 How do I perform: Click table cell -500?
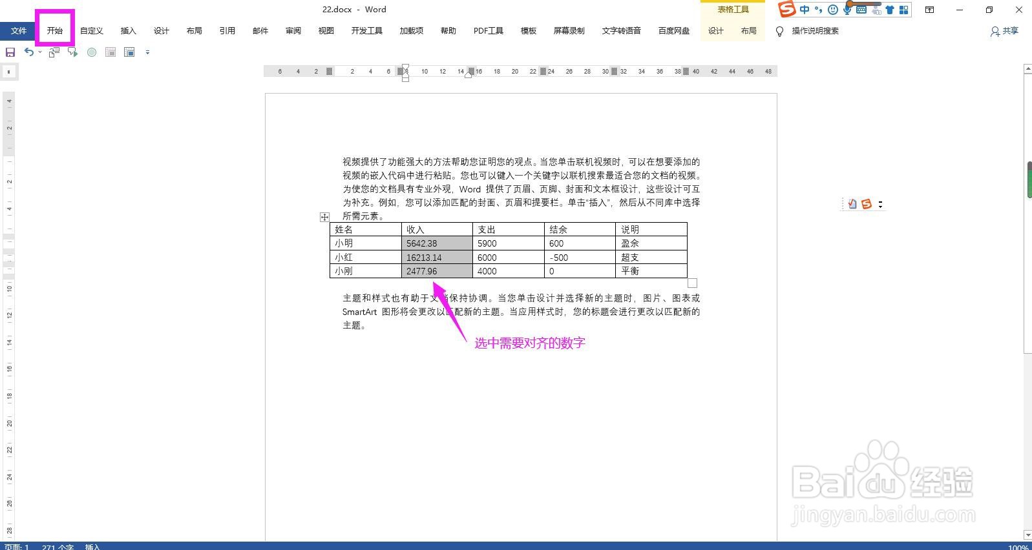[580, 257]
